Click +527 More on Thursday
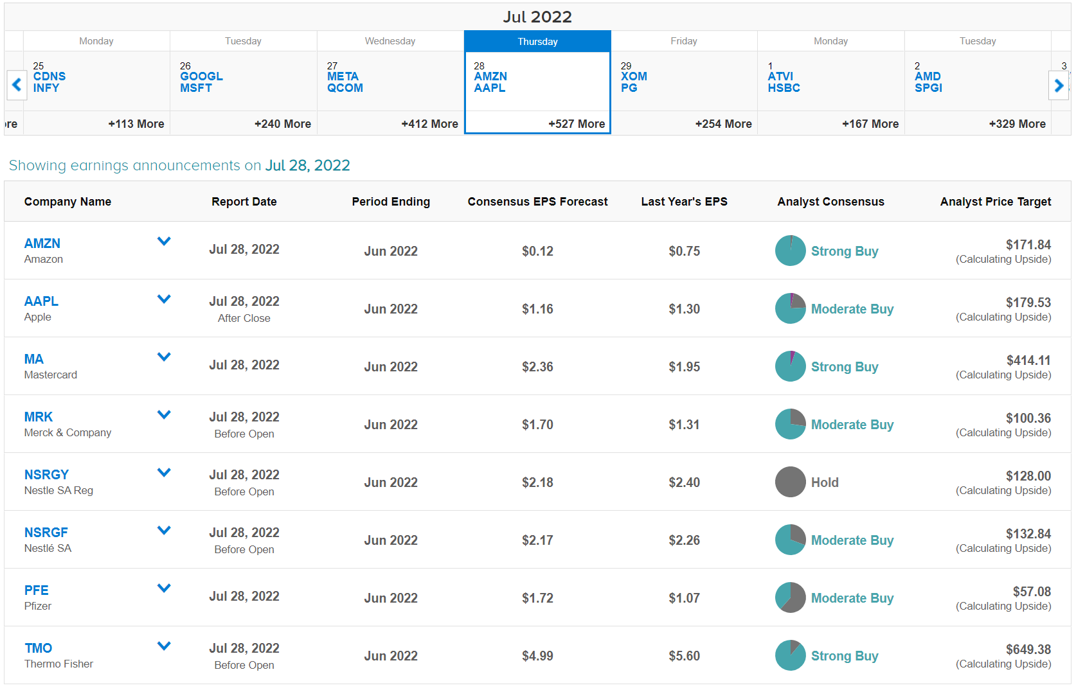 577,123
